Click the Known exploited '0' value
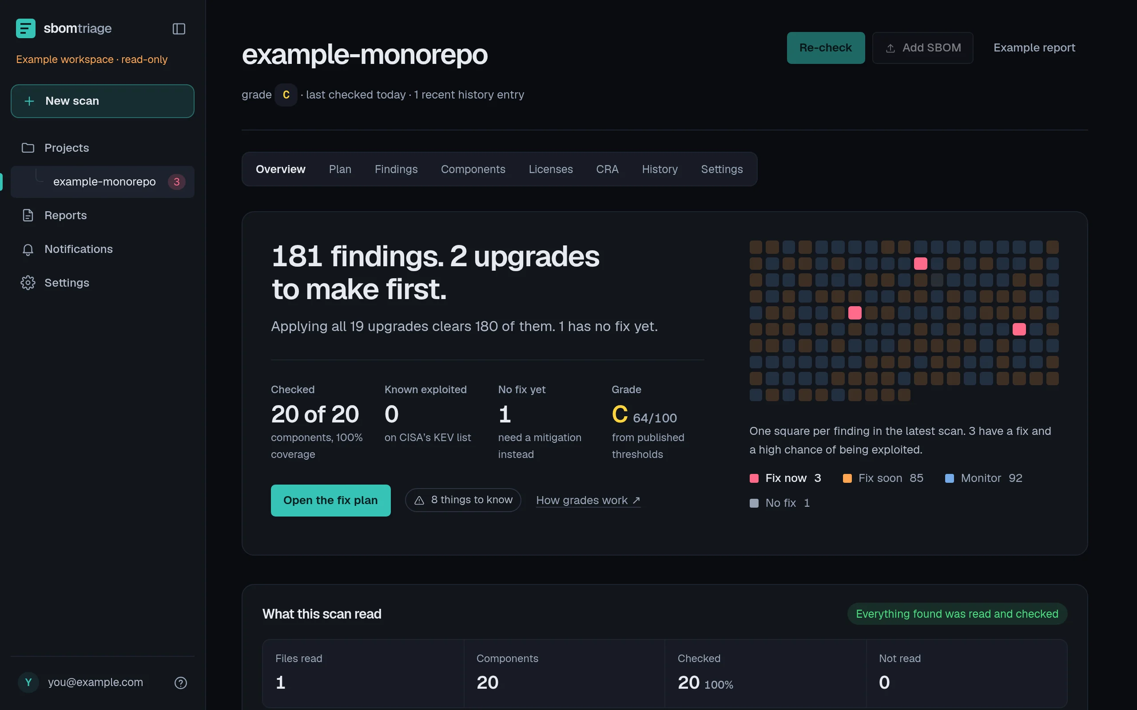This screenshot has height=710, width=1137. tap(391, 414)
